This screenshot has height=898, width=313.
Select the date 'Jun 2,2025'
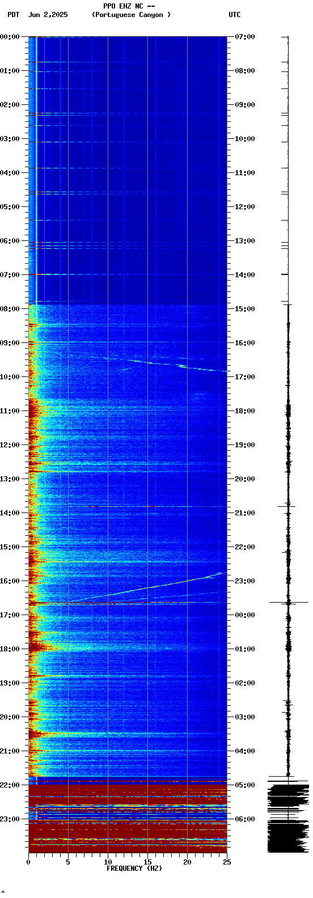(x=48, y=15)
